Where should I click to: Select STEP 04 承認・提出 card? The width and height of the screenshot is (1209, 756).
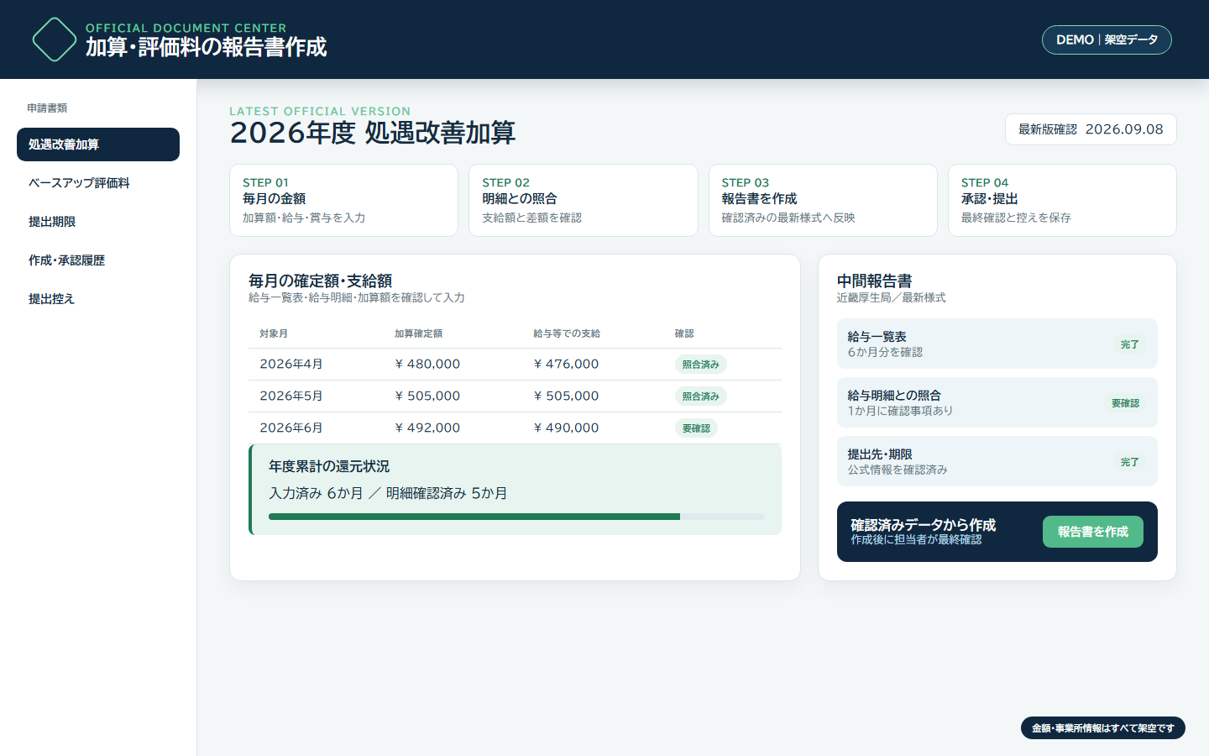point(1062,200)
